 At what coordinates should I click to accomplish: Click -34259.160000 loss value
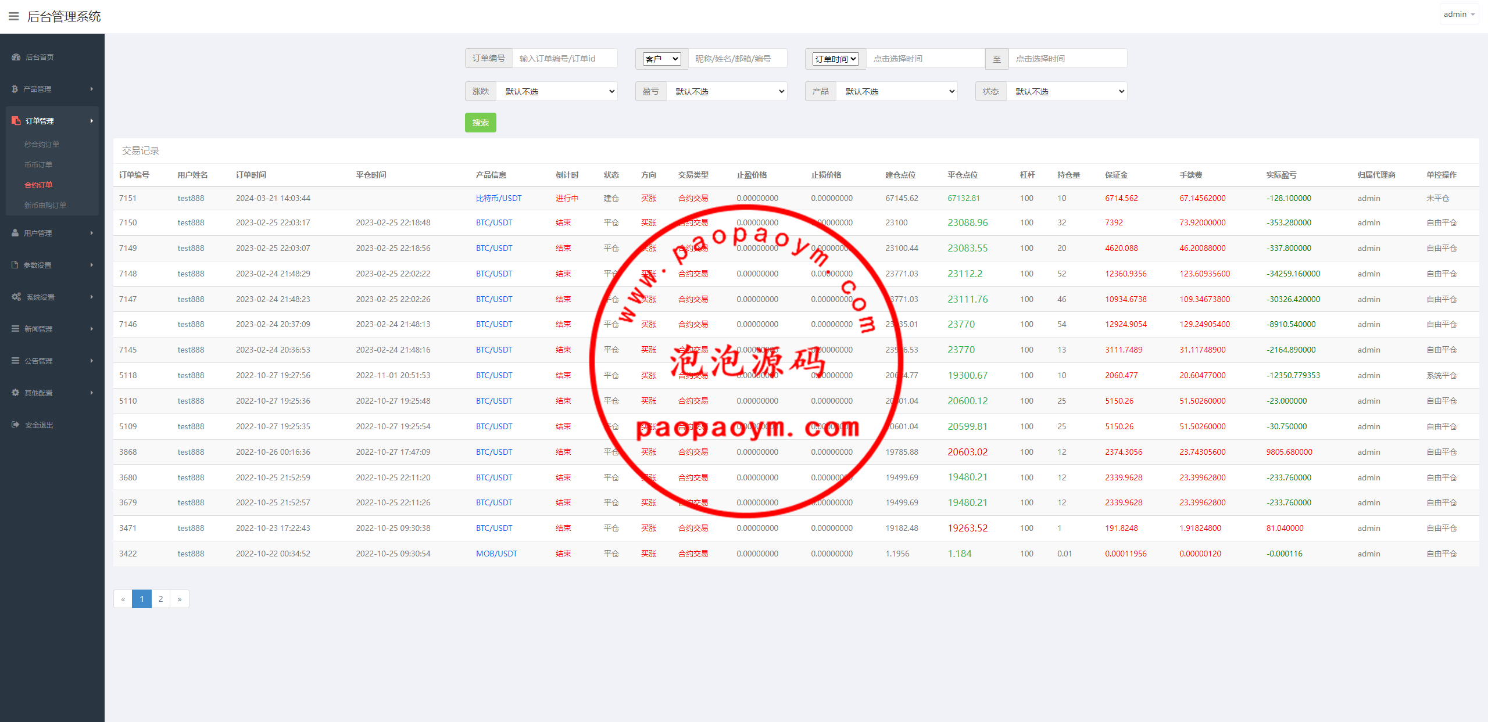(1293, 274)
